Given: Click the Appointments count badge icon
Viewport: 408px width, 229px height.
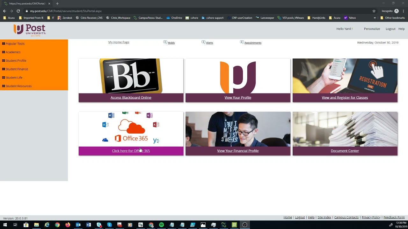Looking at the screenshot, I should click(242, 42).
